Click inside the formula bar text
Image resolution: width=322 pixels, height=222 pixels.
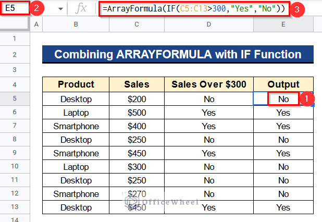[194, 9]
